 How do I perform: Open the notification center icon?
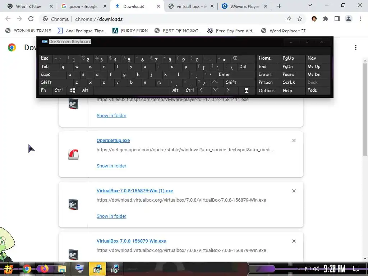356,268
